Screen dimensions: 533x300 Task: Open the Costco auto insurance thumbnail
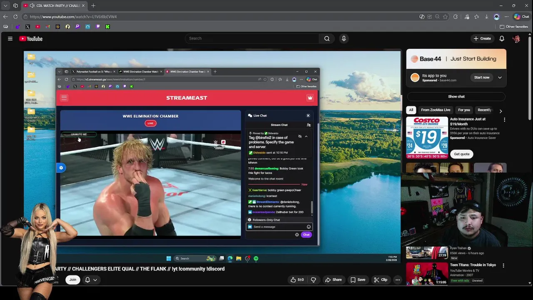click(427, 137)
